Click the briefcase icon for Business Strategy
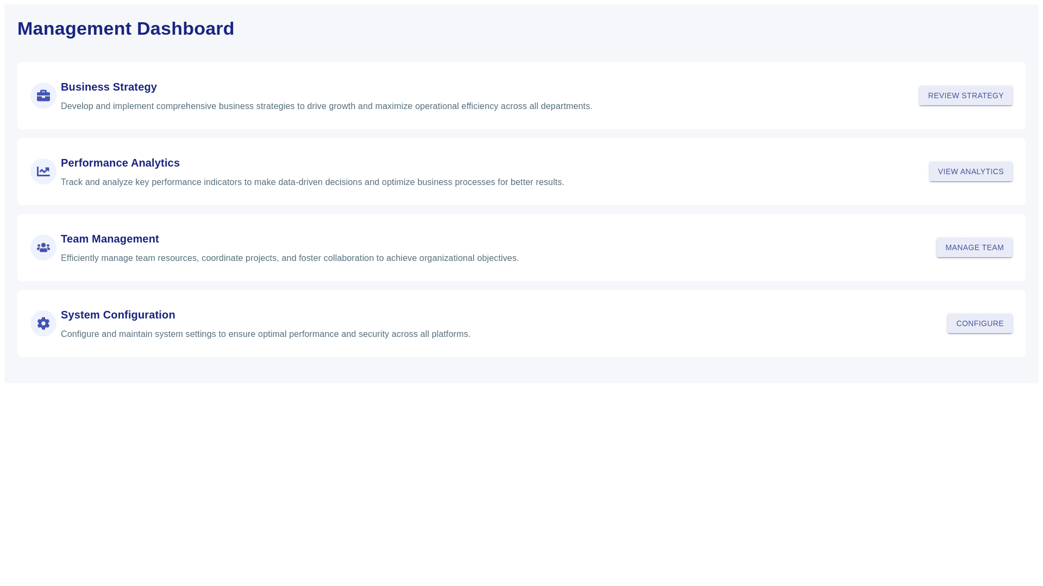This screenshot has height=586, width=1043. [x=43, y=95]
